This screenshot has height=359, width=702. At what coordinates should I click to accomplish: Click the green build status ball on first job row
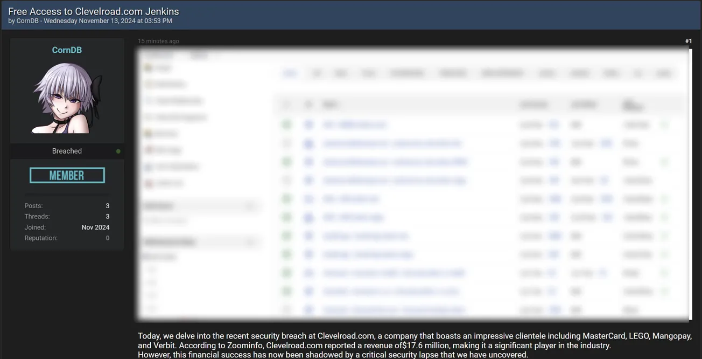pyautogui.click(x=286, y=124)
